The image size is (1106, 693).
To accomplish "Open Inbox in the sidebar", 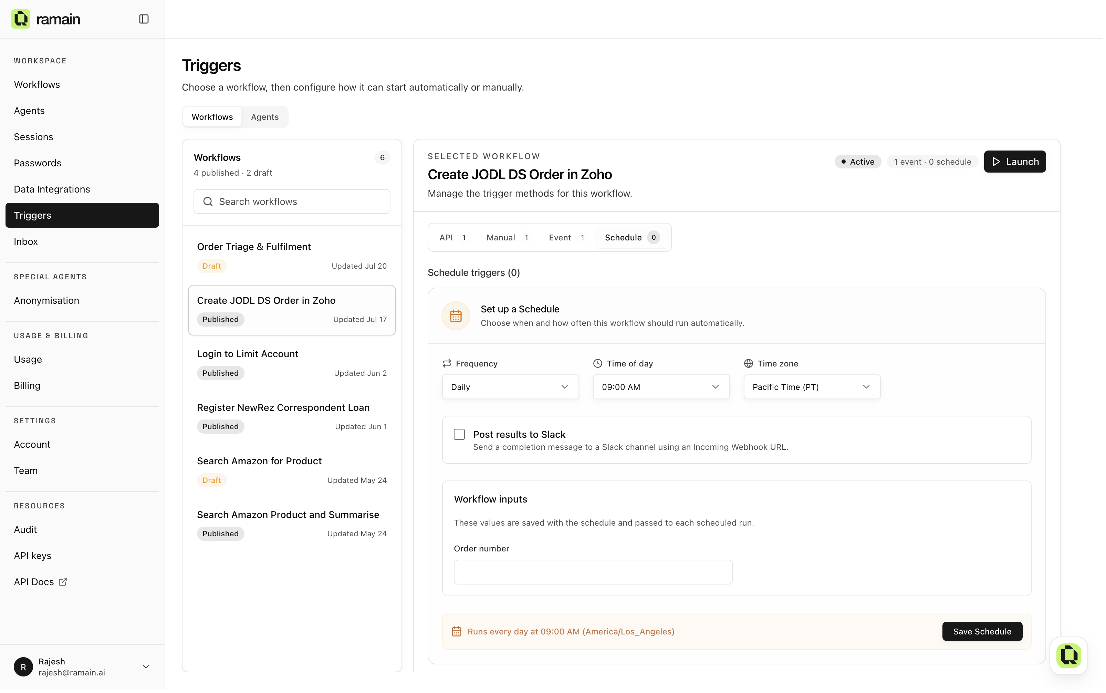I will pos(83,242).
